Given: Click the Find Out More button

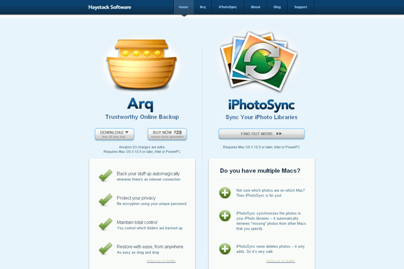Looking at the screenshot, I should [261, 134].
